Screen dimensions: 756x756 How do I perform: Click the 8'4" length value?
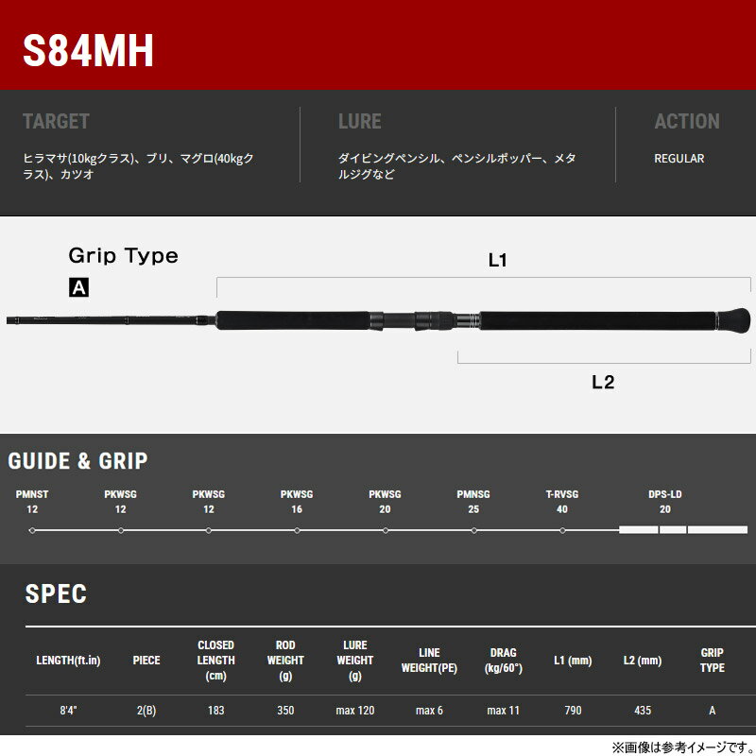(68, 711)
